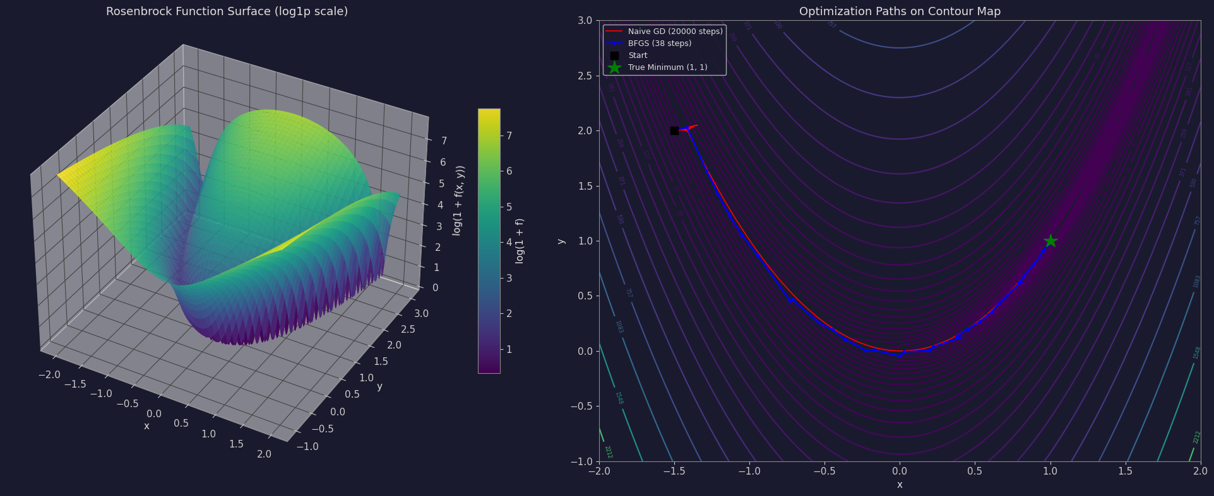Click the contour map x-axis tick "−2.0"
1214x496 pixels.
[599, 471]
